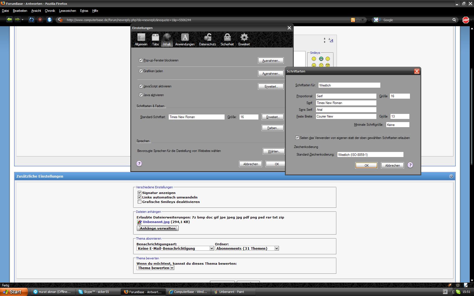
Task: Open the Extras menu
Action: click(x=84, y=11)
